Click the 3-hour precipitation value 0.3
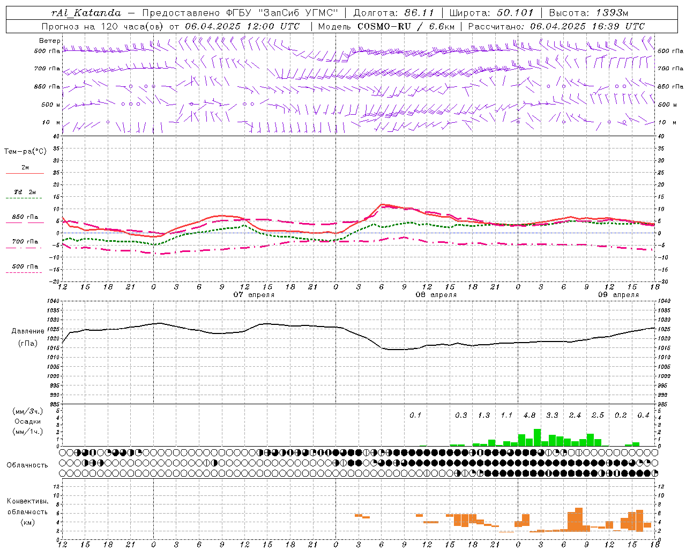Viewport: 686px width, 549px height. pyautogui.click(x=461, y=415)
